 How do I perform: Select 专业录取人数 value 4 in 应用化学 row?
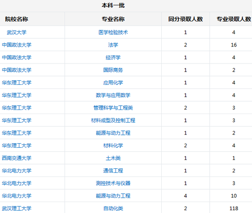[234, 83]
